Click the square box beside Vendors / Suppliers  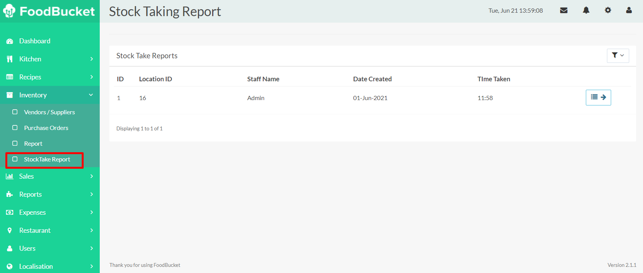[15, 112]
